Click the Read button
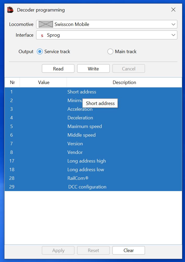 click(58, 68)
